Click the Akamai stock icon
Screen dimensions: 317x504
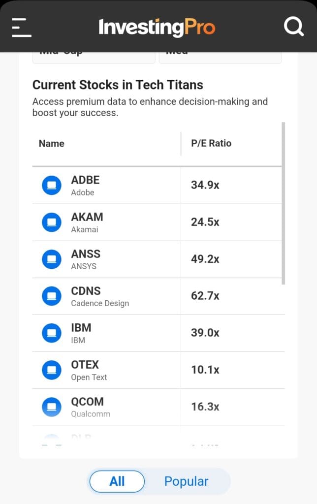point(52,222)
